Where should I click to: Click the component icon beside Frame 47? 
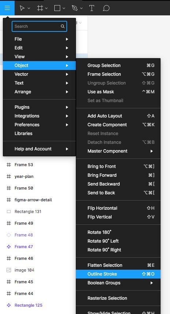pos(9,247)
